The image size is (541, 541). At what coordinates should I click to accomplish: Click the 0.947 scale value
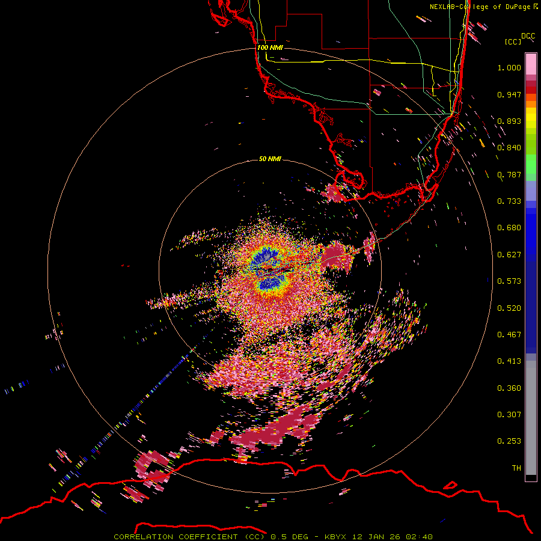509,94
